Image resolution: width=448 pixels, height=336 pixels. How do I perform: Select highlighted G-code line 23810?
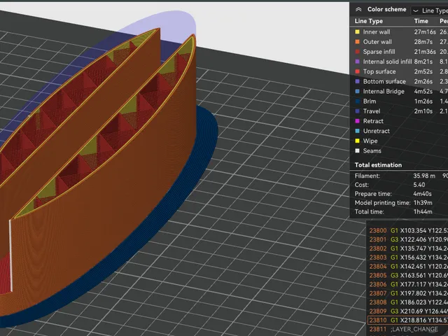pyautogui.click(x=407, y=321)
